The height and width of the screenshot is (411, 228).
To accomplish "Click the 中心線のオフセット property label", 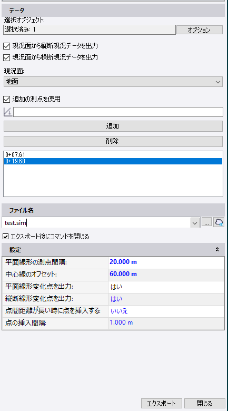I will pyautogui.click(x=31, y=275).
